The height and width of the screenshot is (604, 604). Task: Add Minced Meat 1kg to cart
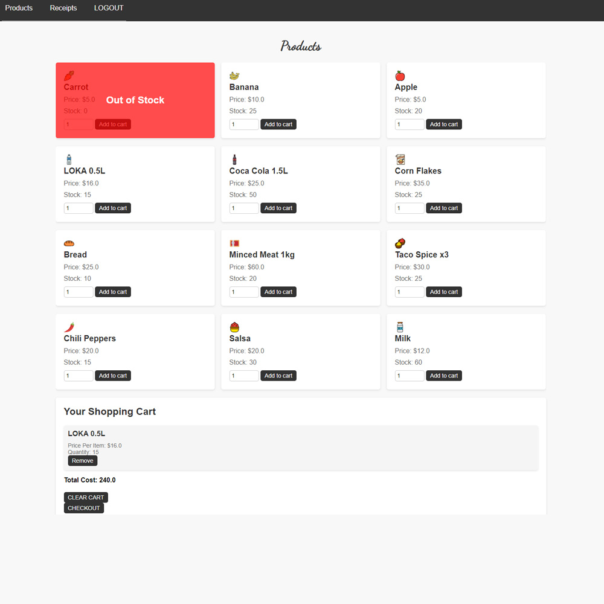pos(278,292)
